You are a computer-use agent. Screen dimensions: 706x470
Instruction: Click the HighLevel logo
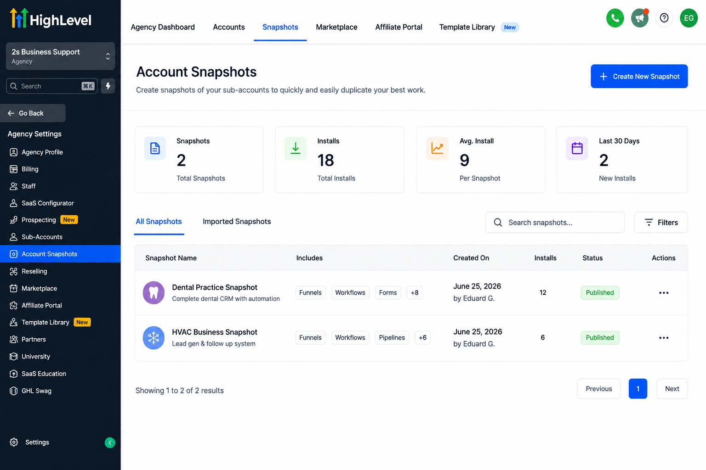click(x=51, y=19)
